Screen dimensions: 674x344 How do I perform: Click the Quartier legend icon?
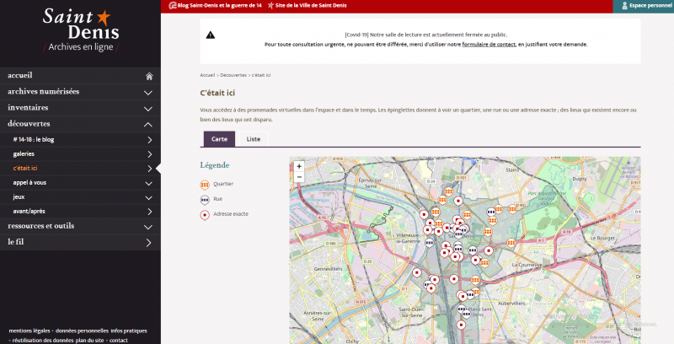tap(204, 184)
